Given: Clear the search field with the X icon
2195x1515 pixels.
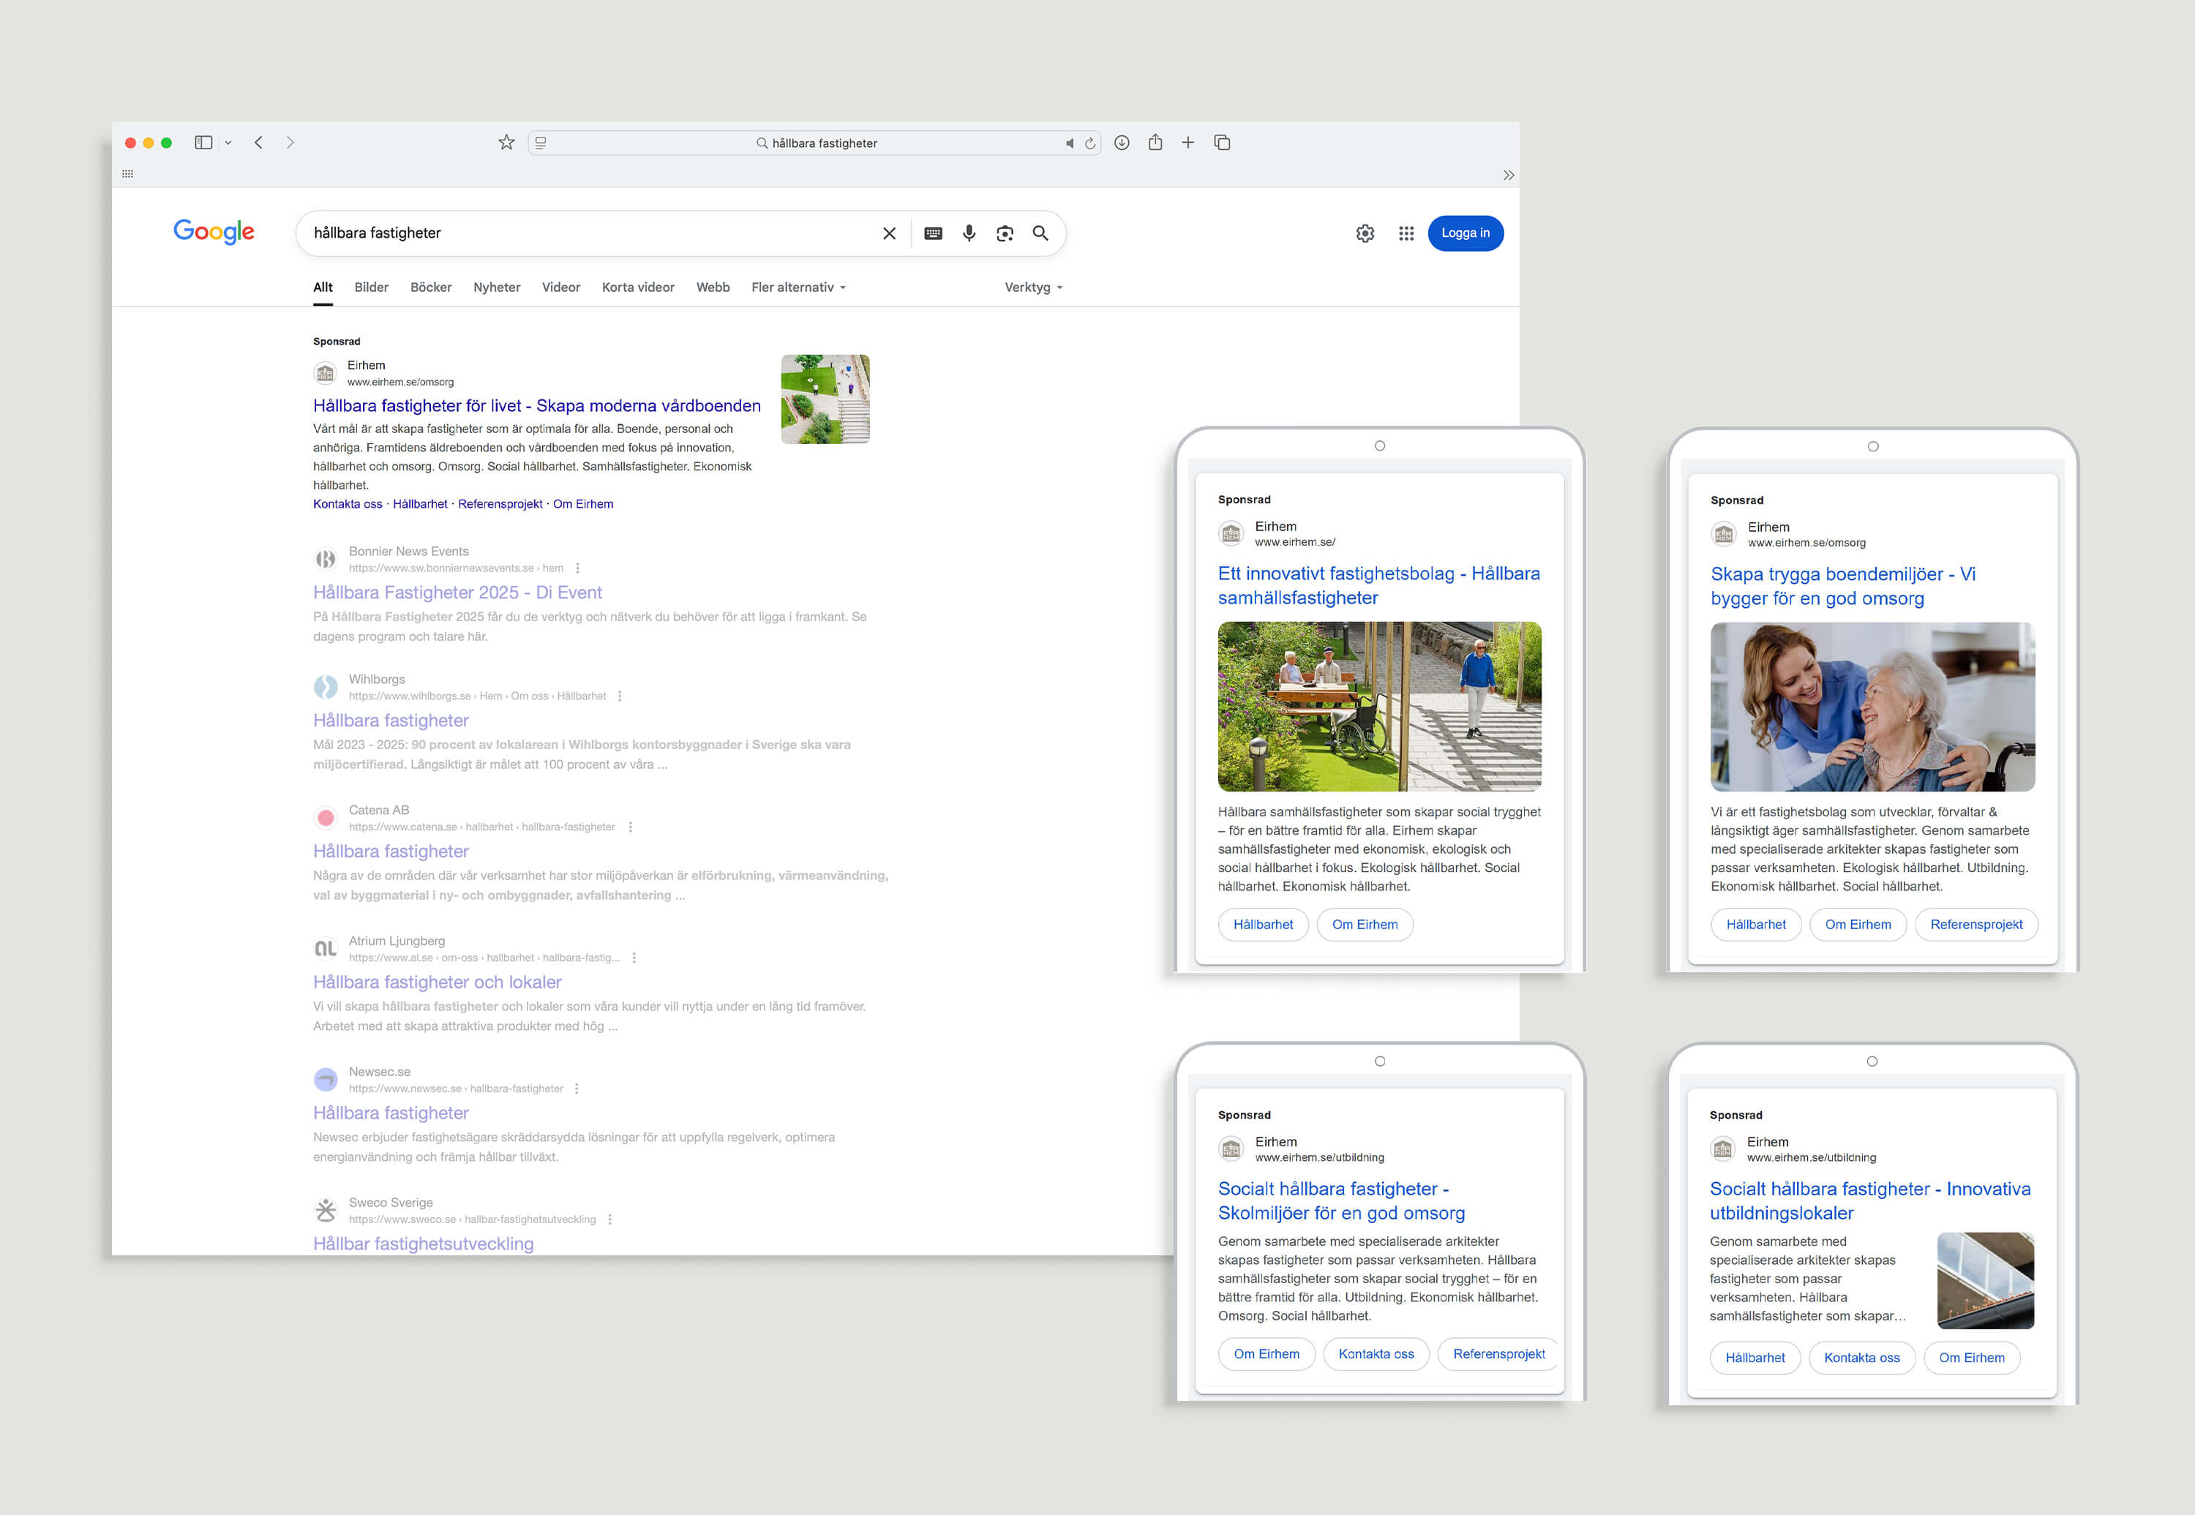Looking at the screenshot, I should coord(890,233).
